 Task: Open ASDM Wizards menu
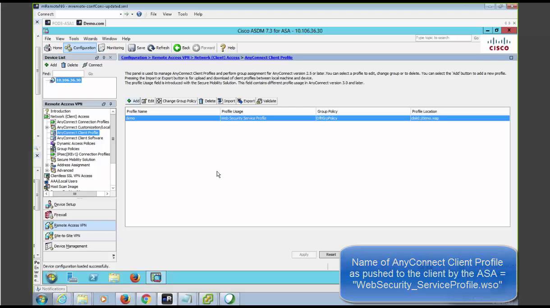coord(90,39)
